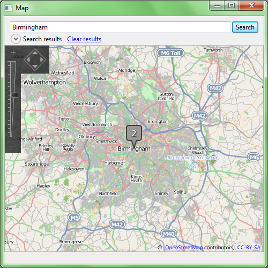
Task: Click the Hagley label
Action: pyautogui.click(x=43, y=186)
